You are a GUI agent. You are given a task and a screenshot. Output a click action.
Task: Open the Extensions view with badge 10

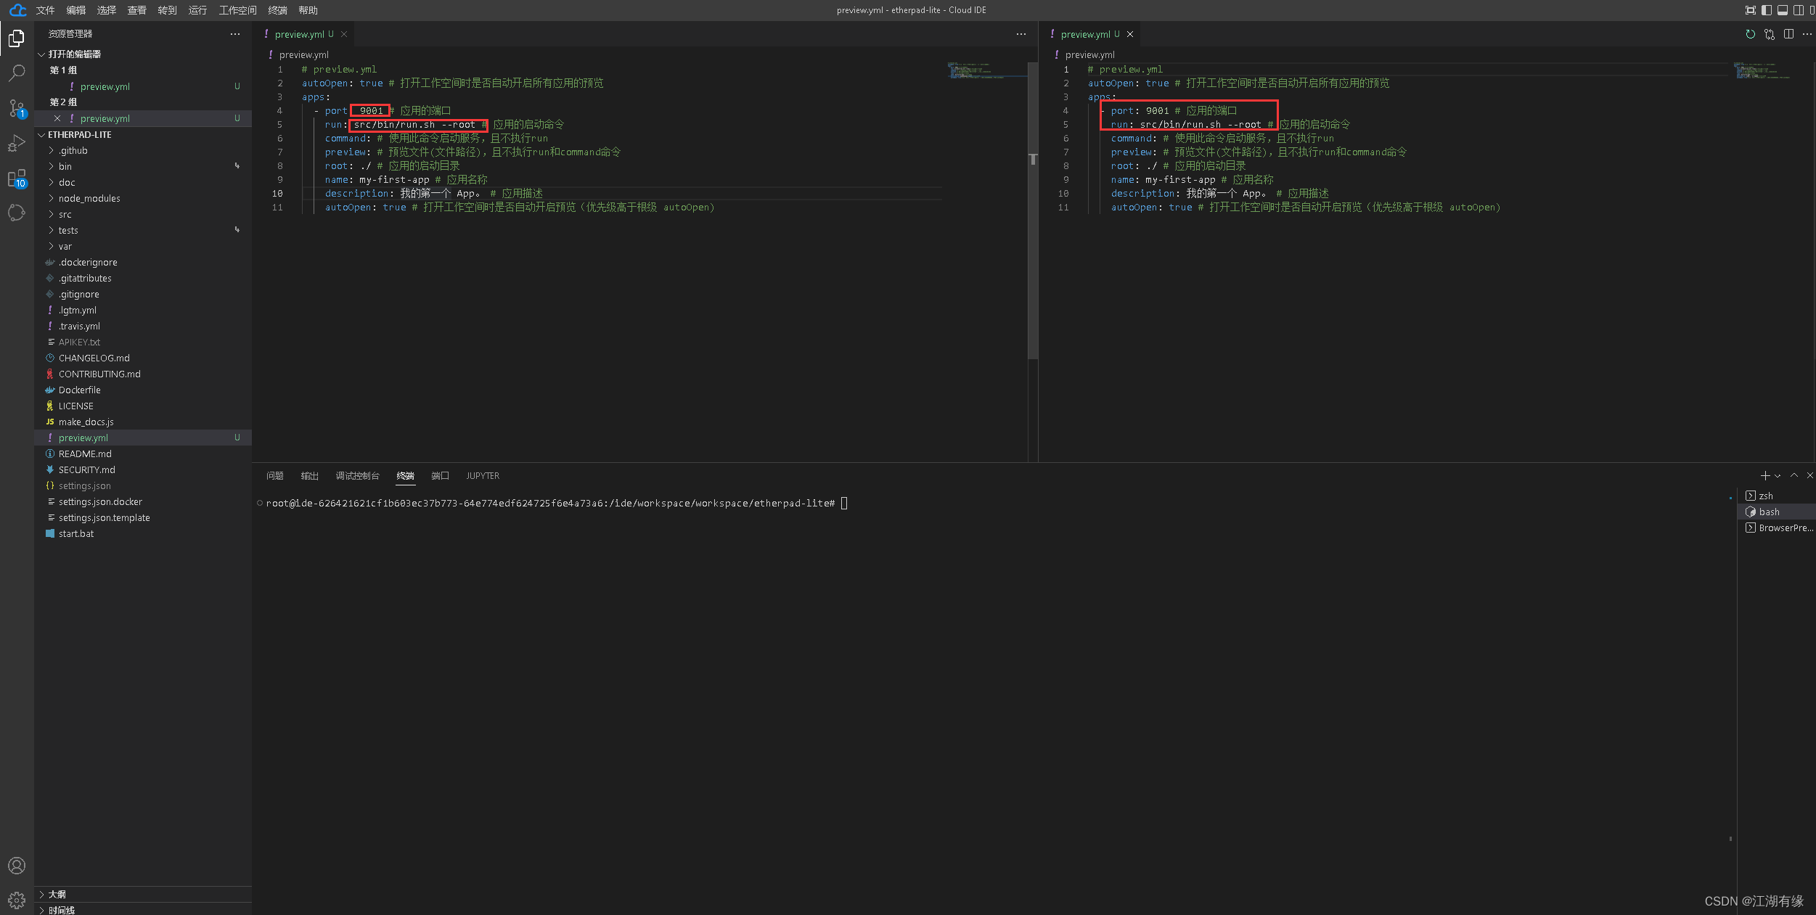tap(17, 178)
